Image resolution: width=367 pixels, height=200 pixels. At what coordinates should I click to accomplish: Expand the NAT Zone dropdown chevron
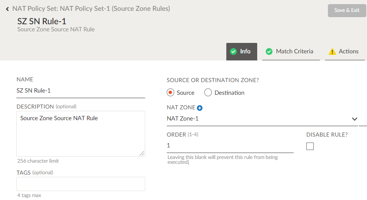pyautogui.click(x=354, y=119)
